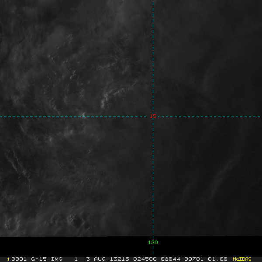The height and width of the screenshot is (262, 262).
Task: Click the 08044 value in the status line
Action: pos(170,259)
